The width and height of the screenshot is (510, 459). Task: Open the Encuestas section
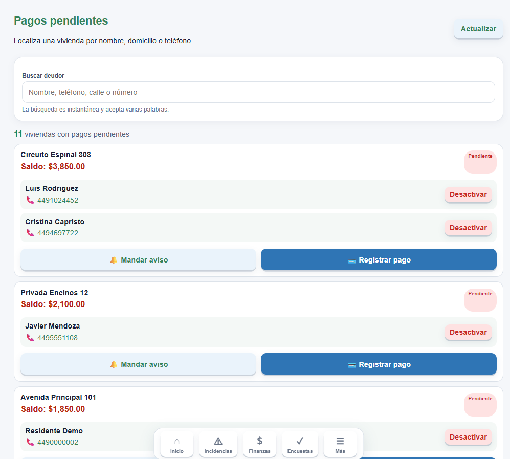[x=300, y=445]
